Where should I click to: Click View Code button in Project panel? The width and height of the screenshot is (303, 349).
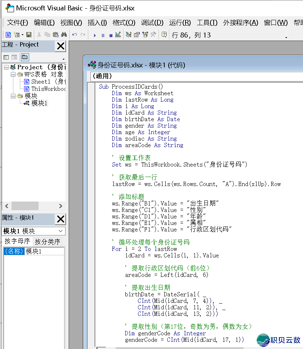pos(6,57)
